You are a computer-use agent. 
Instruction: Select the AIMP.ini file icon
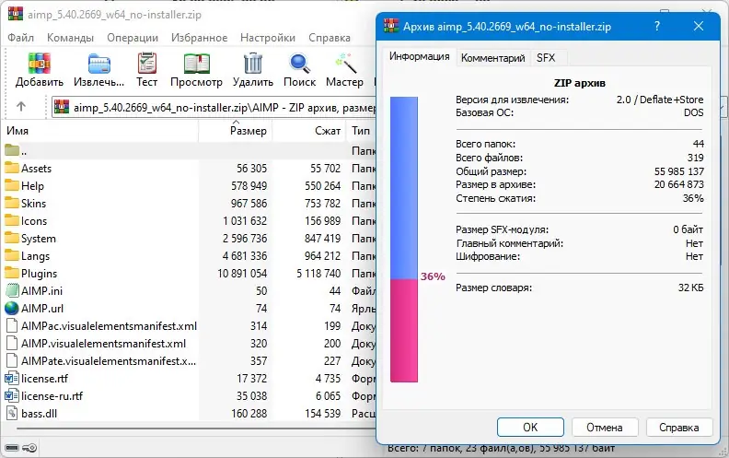coord(12,290)
